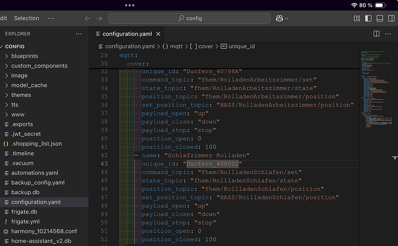
Task: Go back with the left arrow
Action: pos(88,18)
